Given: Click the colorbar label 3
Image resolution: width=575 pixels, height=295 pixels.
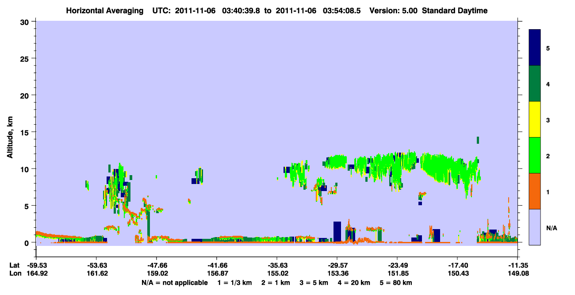Looking at the screenshot, I should (x=548, y=120).
